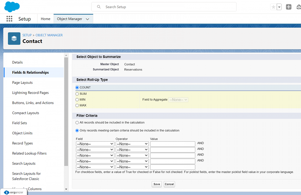Open Compact Layouts in the sidebar

[26, 113]
